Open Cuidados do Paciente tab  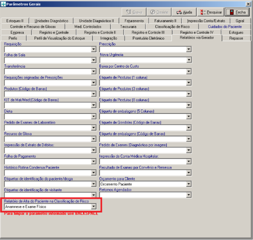point(225,26)
